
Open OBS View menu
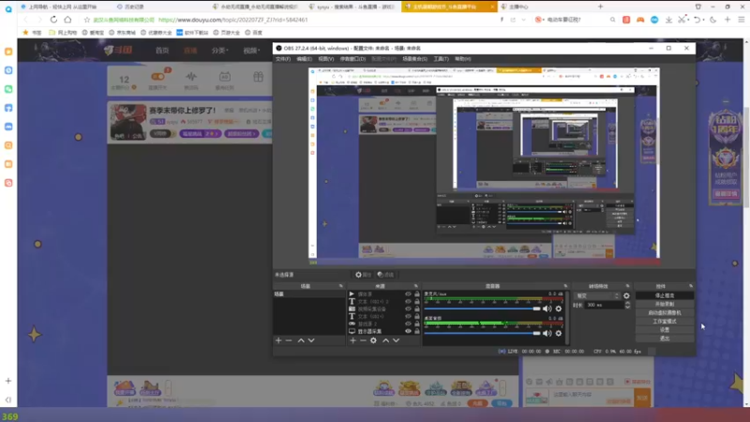tap(325, 59)
